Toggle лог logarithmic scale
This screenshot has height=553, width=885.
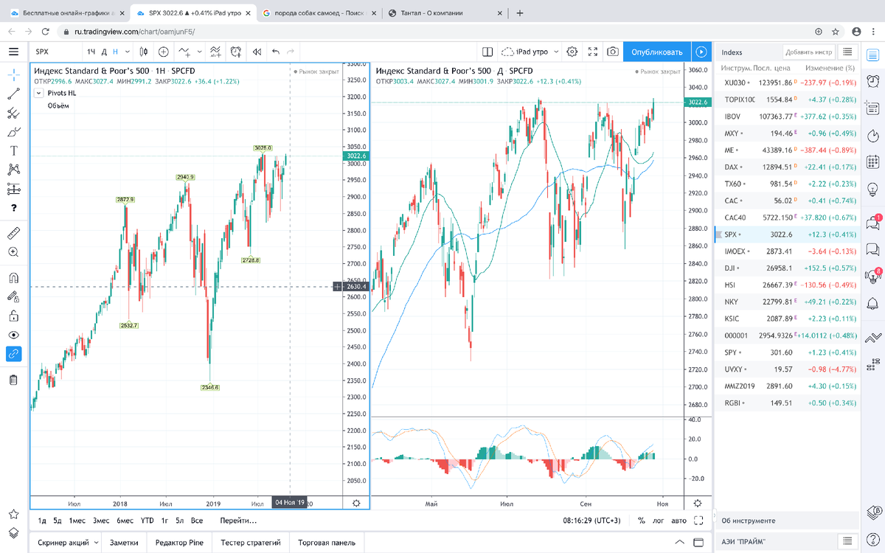tap(659, 521)
